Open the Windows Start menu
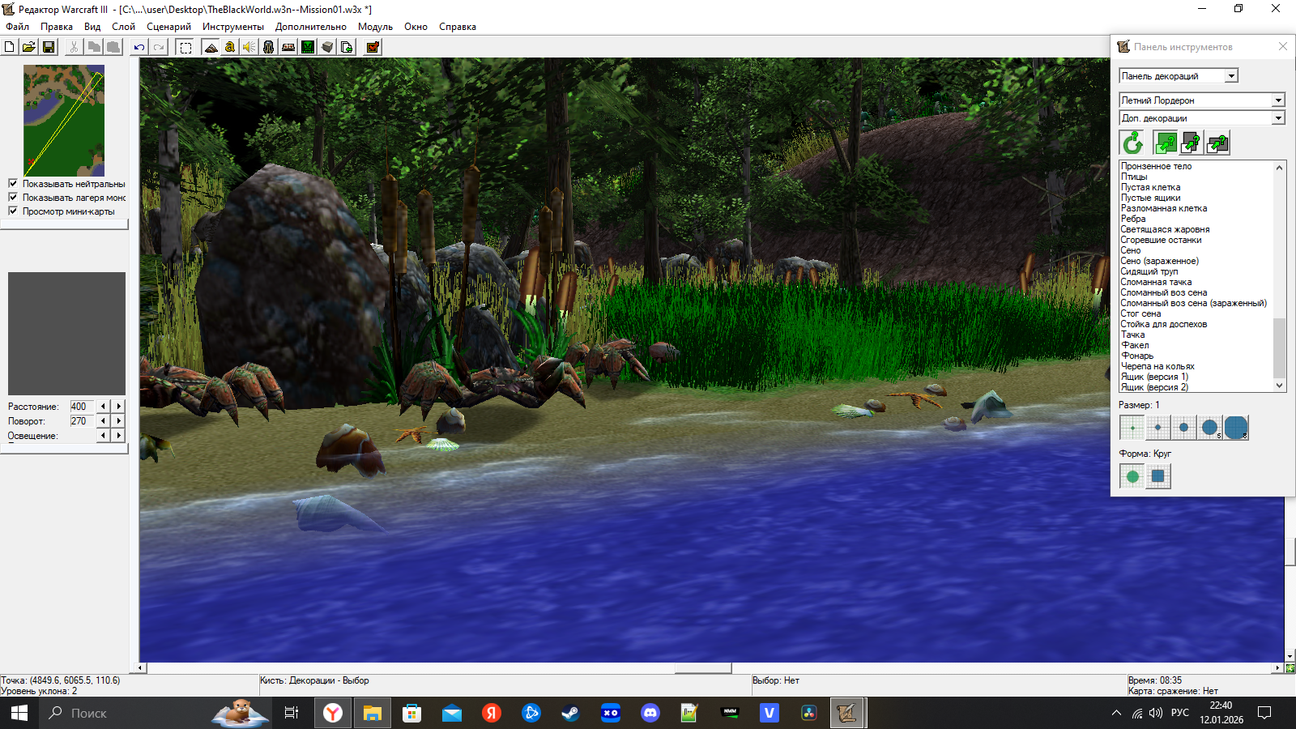This screenshot has height=729, width=1296. coord(19,713)
